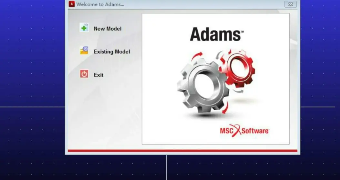Choose the Existing Model label
The width and height of the screenshot is (340, 180).
(112, 52)
